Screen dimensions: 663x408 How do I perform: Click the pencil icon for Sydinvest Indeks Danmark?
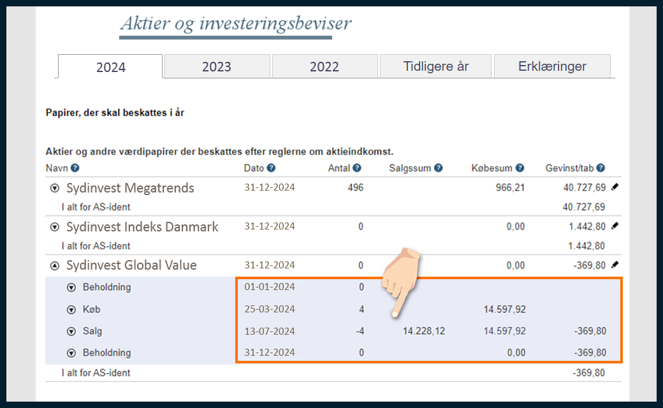point(615,226)
